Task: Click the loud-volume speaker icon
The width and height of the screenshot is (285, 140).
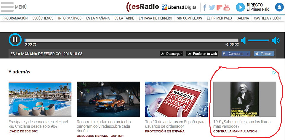Action: (x=276, y=40)
